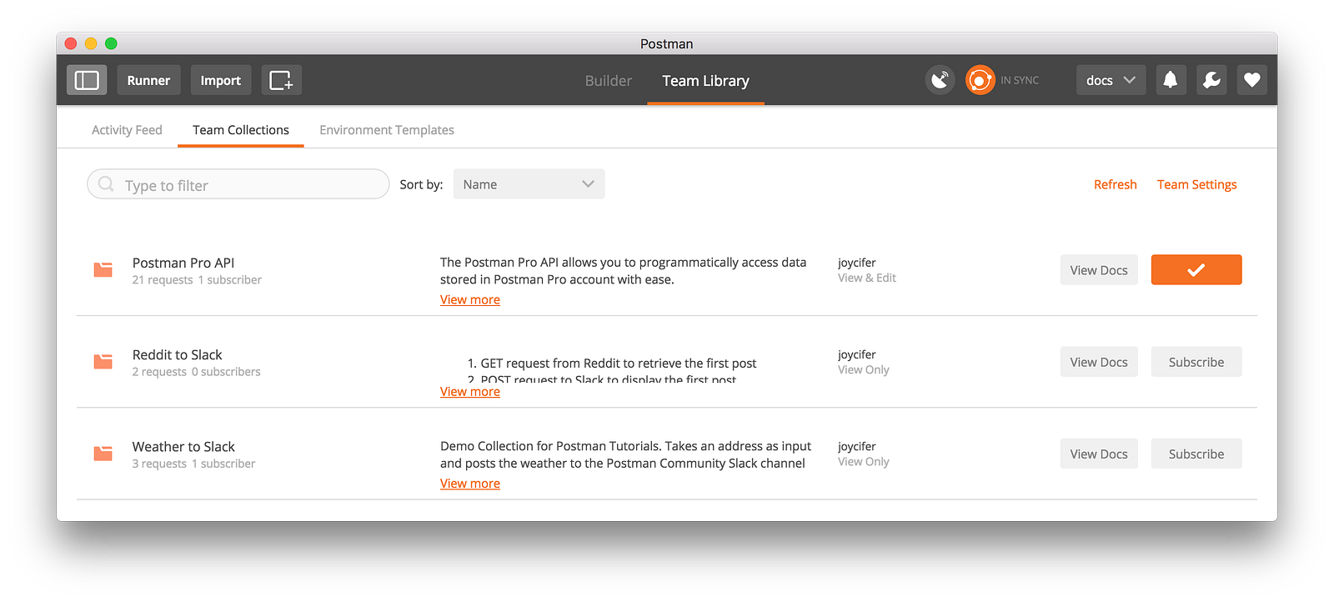Click joycifer owner in Postman Pro API row
The width and height of the screenshot is (1334, 602).
(857, 263)
